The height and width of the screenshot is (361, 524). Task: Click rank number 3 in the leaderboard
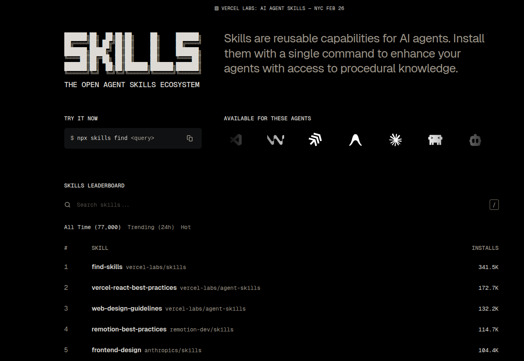tap(66, 308)
